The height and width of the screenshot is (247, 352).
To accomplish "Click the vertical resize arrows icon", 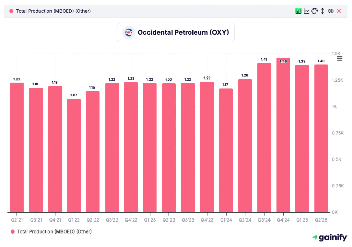I will [322, 11].
